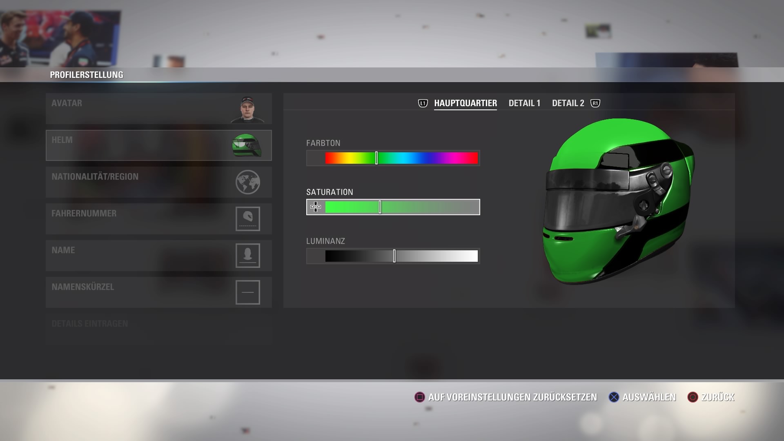The height and width of the screenshot is (441, 784).
Task: Click the name abbreviation dash icon
Action: [248, 292]
